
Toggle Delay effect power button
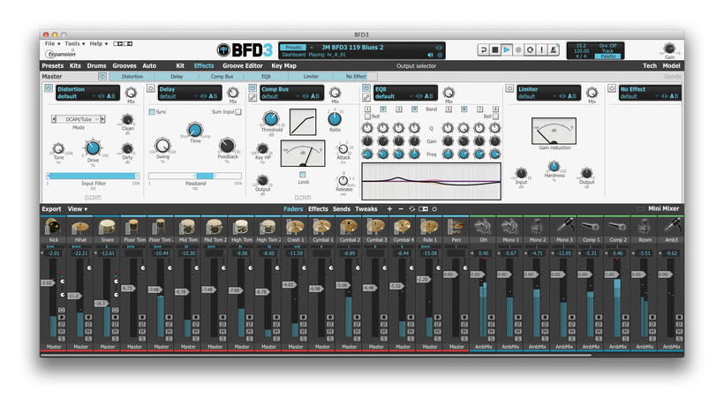point(150,87)
